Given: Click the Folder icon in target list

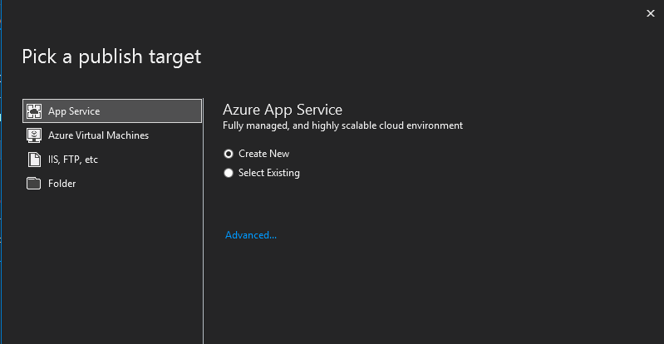Looking at the screenshot, I should pyautogui.click(x=34, y=184).
